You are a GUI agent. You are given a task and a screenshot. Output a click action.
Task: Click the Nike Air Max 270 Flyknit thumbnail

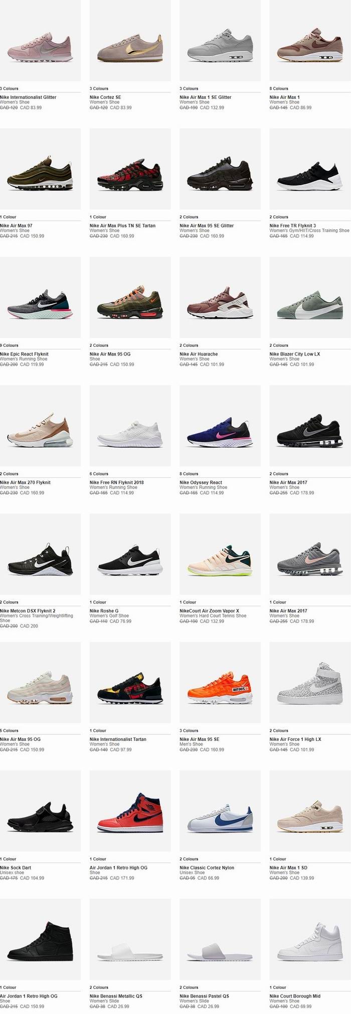(40, 426)
